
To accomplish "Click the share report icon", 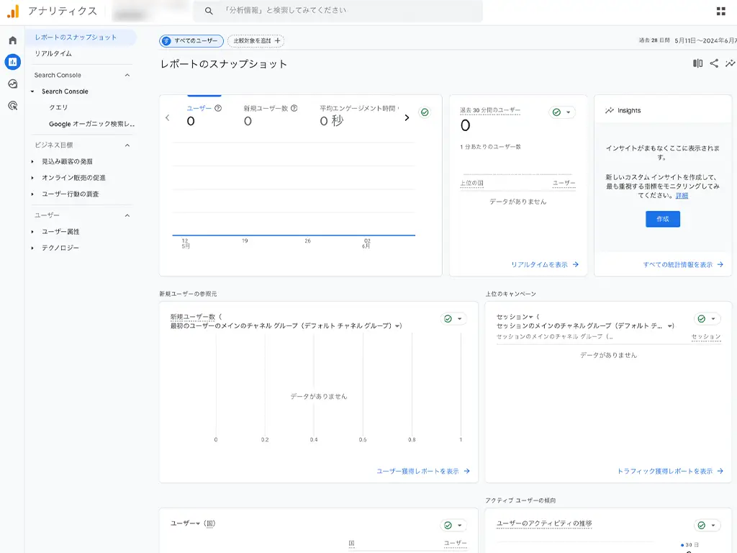I will tap(714, 63).
